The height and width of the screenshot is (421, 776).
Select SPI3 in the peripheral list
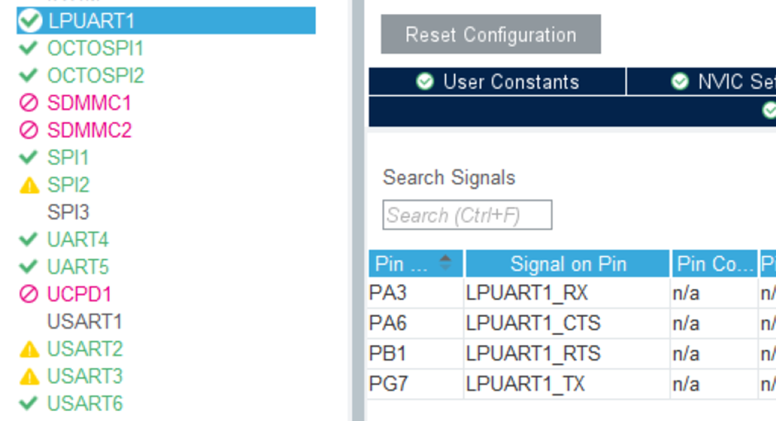point(68,213)
